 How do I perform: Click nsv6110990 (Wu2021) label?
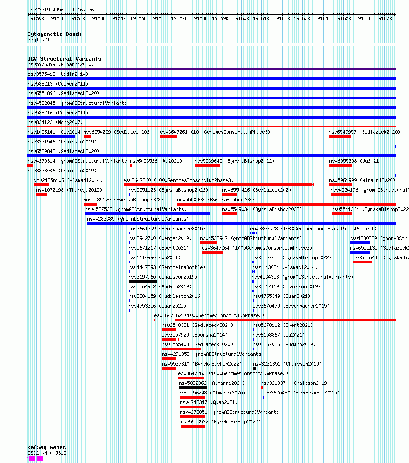[154, 257]
